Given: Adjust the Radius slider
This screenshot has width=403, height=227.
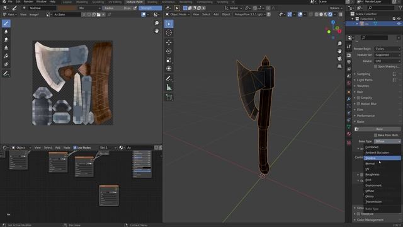Looking at the screenshot, I should click(x=118, y=8).
